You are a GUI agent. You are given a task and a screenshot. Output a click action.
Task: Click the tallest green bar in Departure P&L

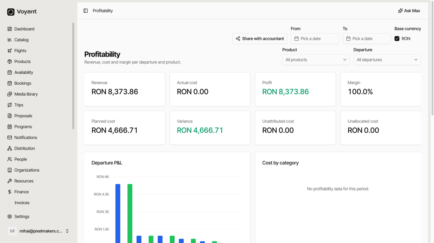[130, 213]
